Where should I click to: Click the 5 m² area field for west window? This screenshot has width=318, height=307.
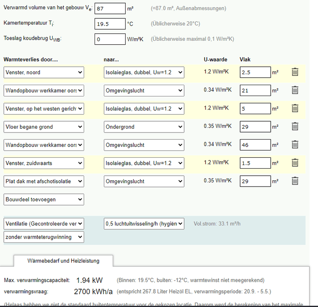(x=255, y=108)
